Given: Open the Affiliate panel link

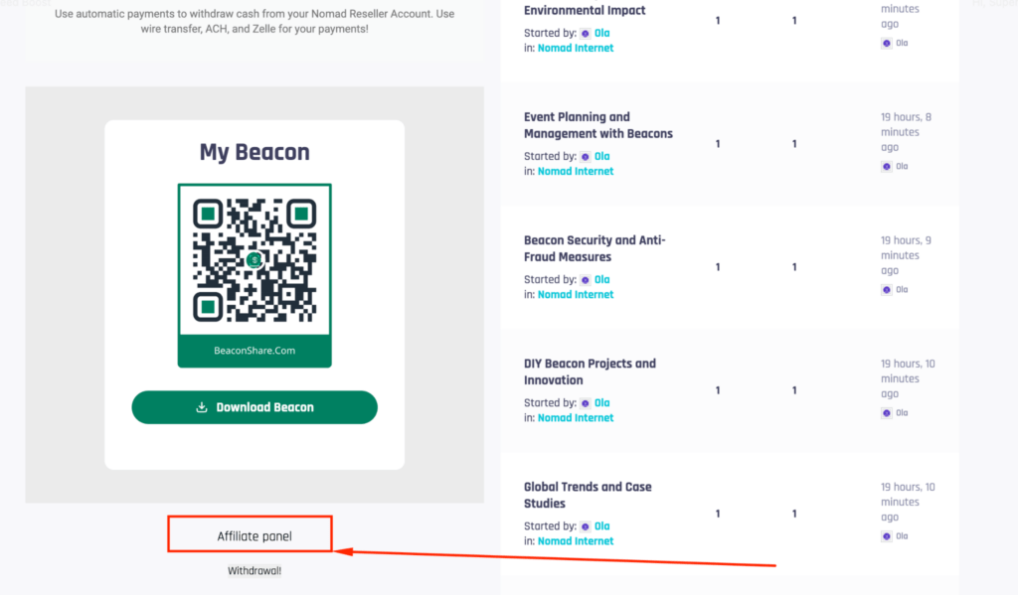Looking at the screenshot, I should [x=254, y=536].
